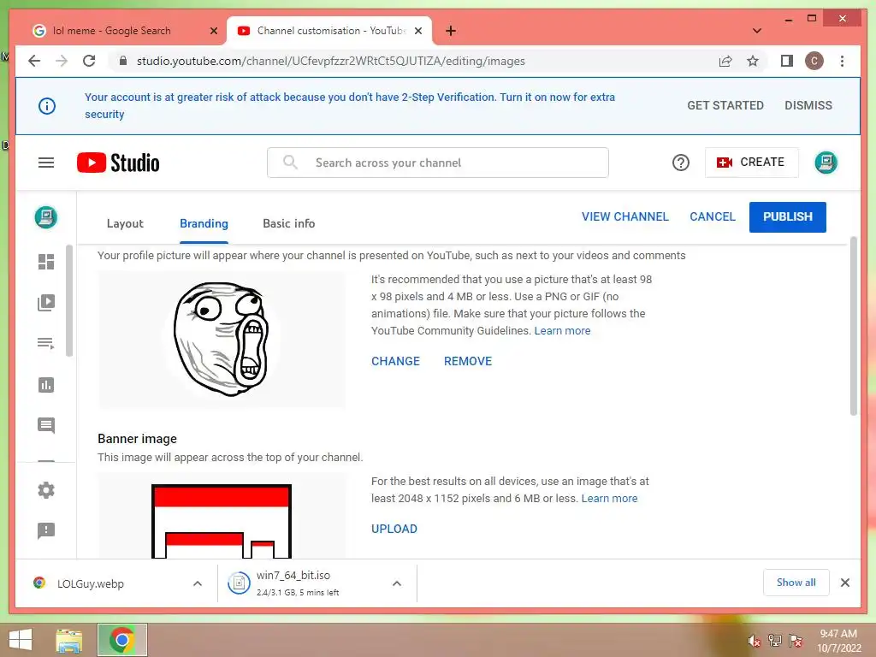Click the padlock site info icon

[x=123, y=61]
